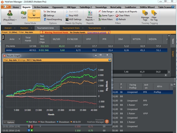The width and height of the screenshot is (177, 133).
Task: Open Manage Tags
Action: 145,16
